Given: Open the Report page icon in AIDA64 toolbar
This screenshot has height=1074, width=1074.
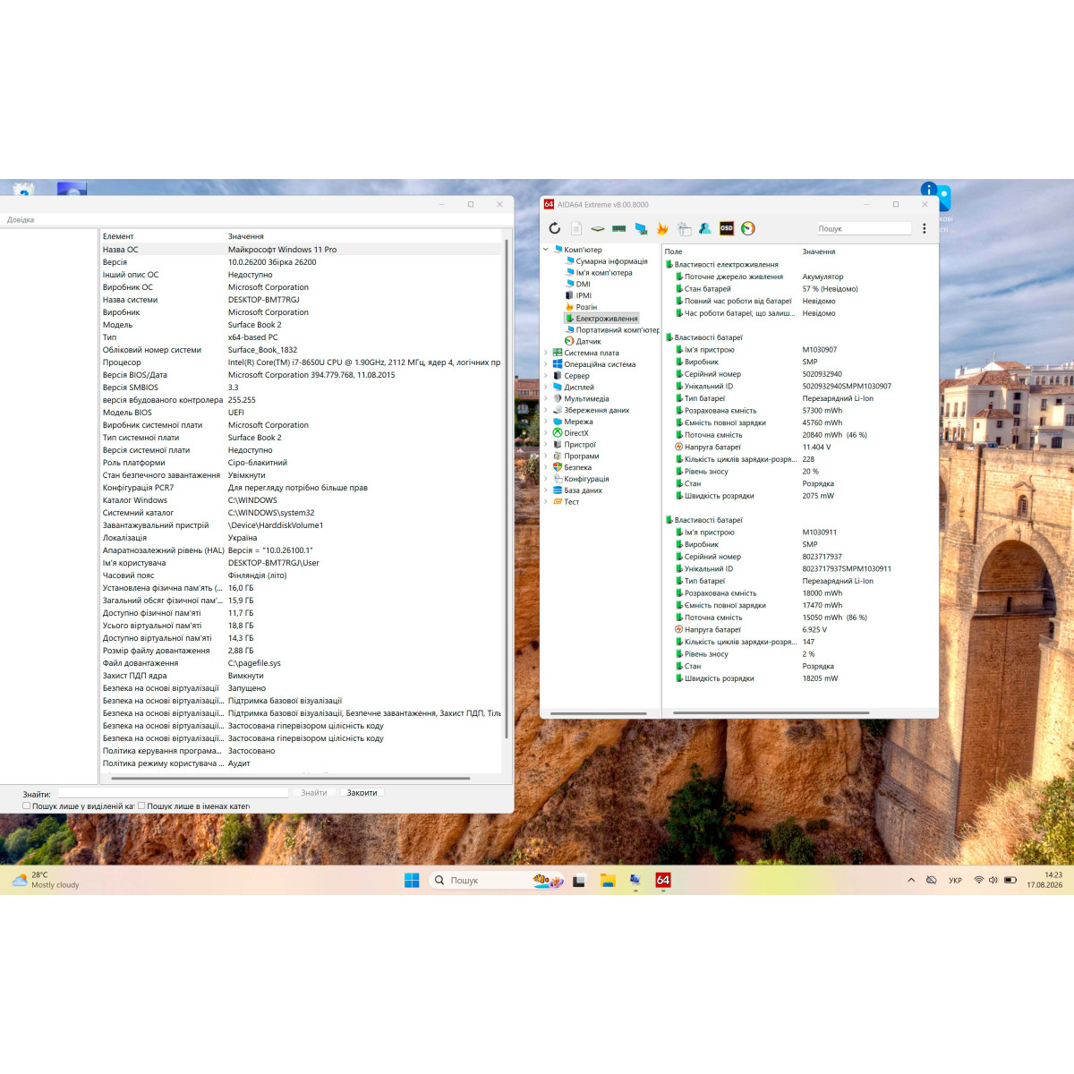Looking at the screenshot, I should tap(576, 228).
